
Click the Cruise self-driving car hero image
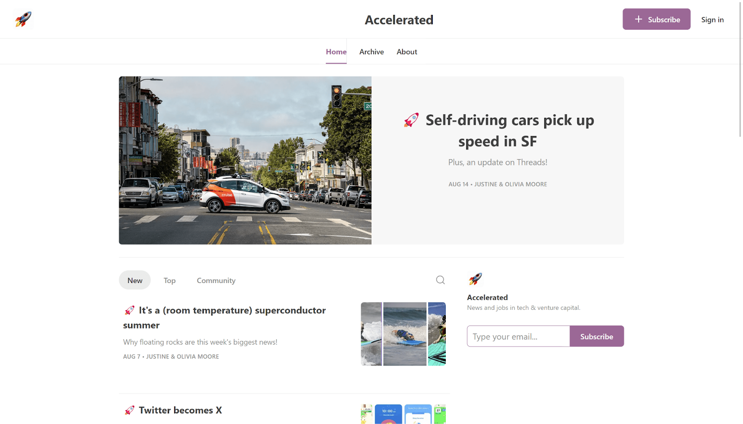(245, 160)
